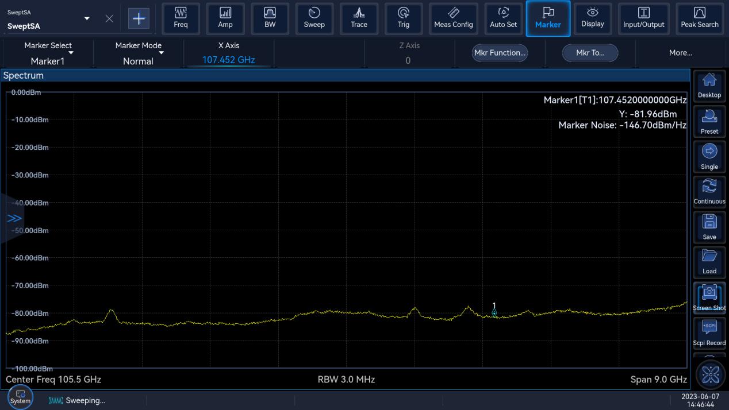Open the Sweep settings

[314, 18]
